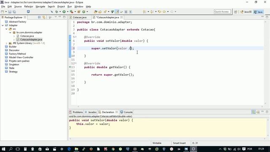The height and width of the screenshot is (152, 270).
Task: Click the Last Edit Location icon
Action: click(159, 12)
